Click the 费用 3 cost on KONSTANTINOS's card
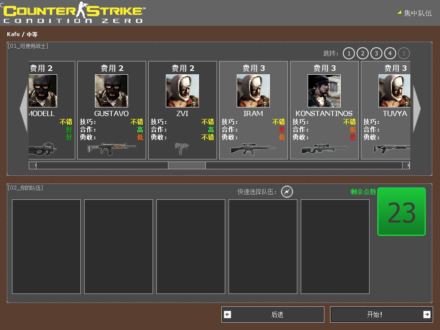Viewport: 440px width, 330px height. pos(325,68)
